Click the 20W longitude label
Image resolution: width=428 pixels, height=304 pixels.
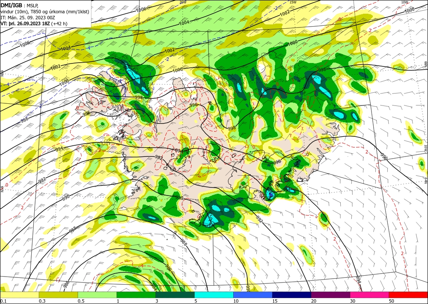tap(183, 2)
